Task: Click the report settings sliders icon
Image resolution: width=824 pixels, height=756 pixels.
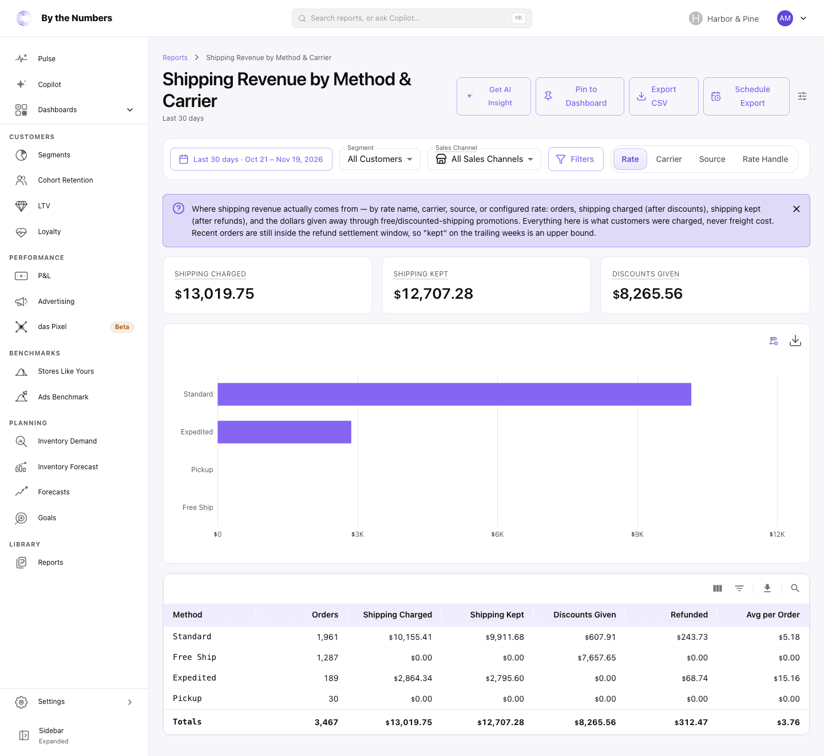Action: (x=802, y=96)
